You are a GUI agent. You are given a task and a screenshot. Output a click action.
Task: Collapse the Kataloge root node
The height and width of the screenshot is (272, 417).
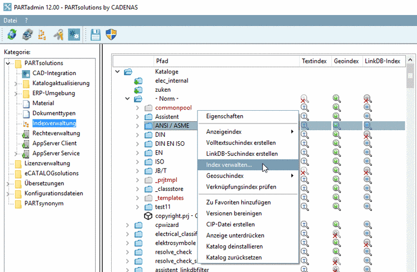coord(117,72)
